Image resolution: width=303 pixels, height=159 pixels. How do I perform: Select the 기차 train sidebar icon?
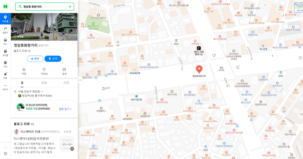coord(5,64)
